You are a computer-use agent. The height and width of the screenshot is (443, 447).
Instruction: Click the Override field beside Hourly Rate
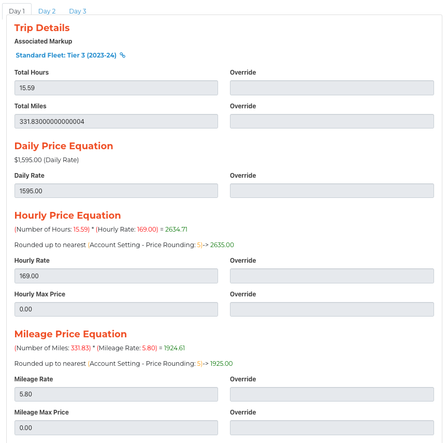tap(332, 276)
